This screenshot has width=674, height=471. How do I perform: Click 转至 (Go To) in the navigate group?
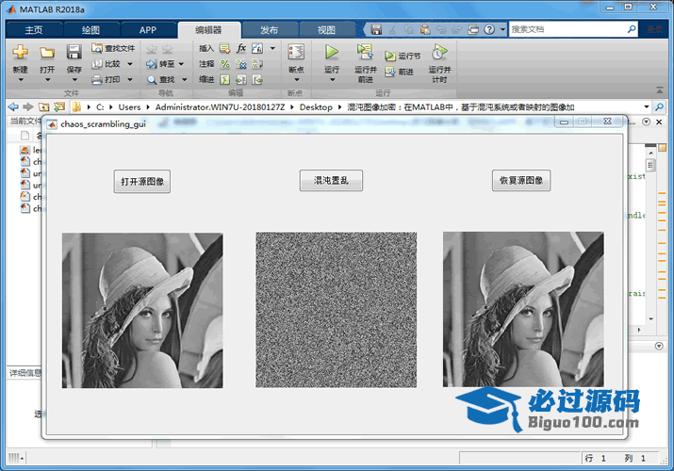(161, 64)
